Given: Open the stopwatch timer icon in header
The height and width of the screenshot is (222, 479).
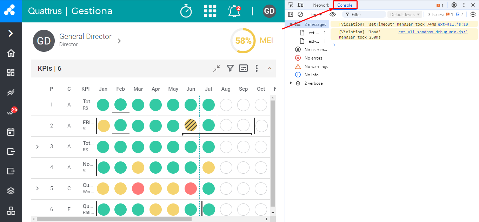Looking at the screenshot, I should click(186, 11).
